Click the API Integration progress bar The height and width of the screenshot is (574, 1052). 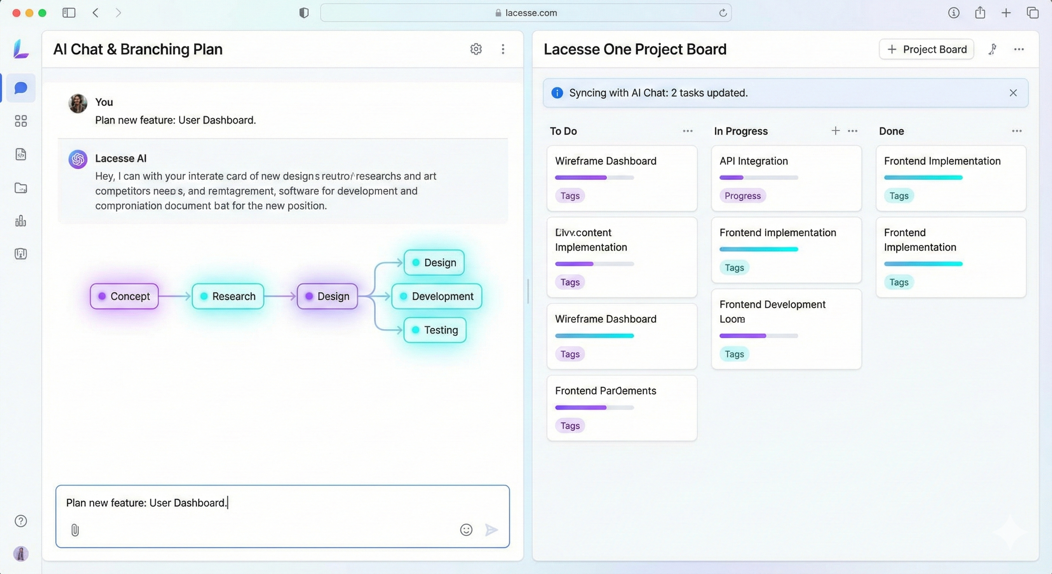click(x=758, y=178)
